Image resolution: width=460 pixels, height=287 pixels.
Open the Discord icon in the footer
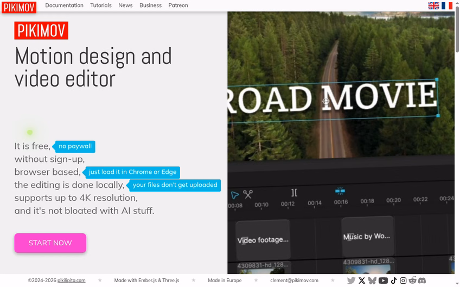click(x=422, y=281)
